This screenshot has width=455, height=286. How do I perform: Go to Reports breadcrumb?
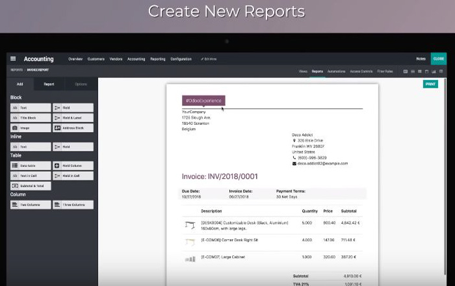click(16, 70)
